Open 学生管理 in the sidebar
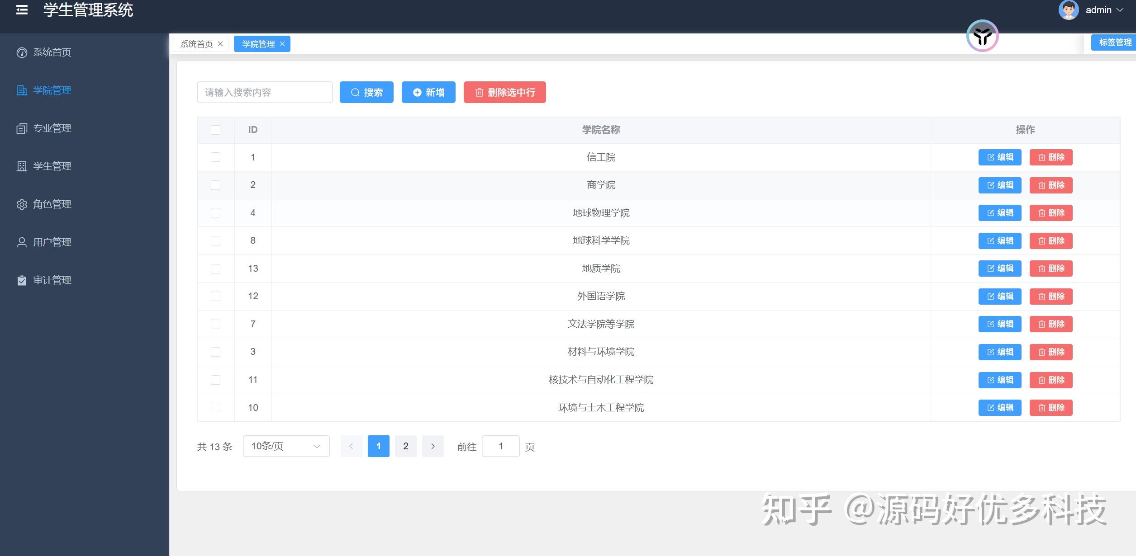The height and width of the screenshot is (556, 1136). tap(51, 166)
